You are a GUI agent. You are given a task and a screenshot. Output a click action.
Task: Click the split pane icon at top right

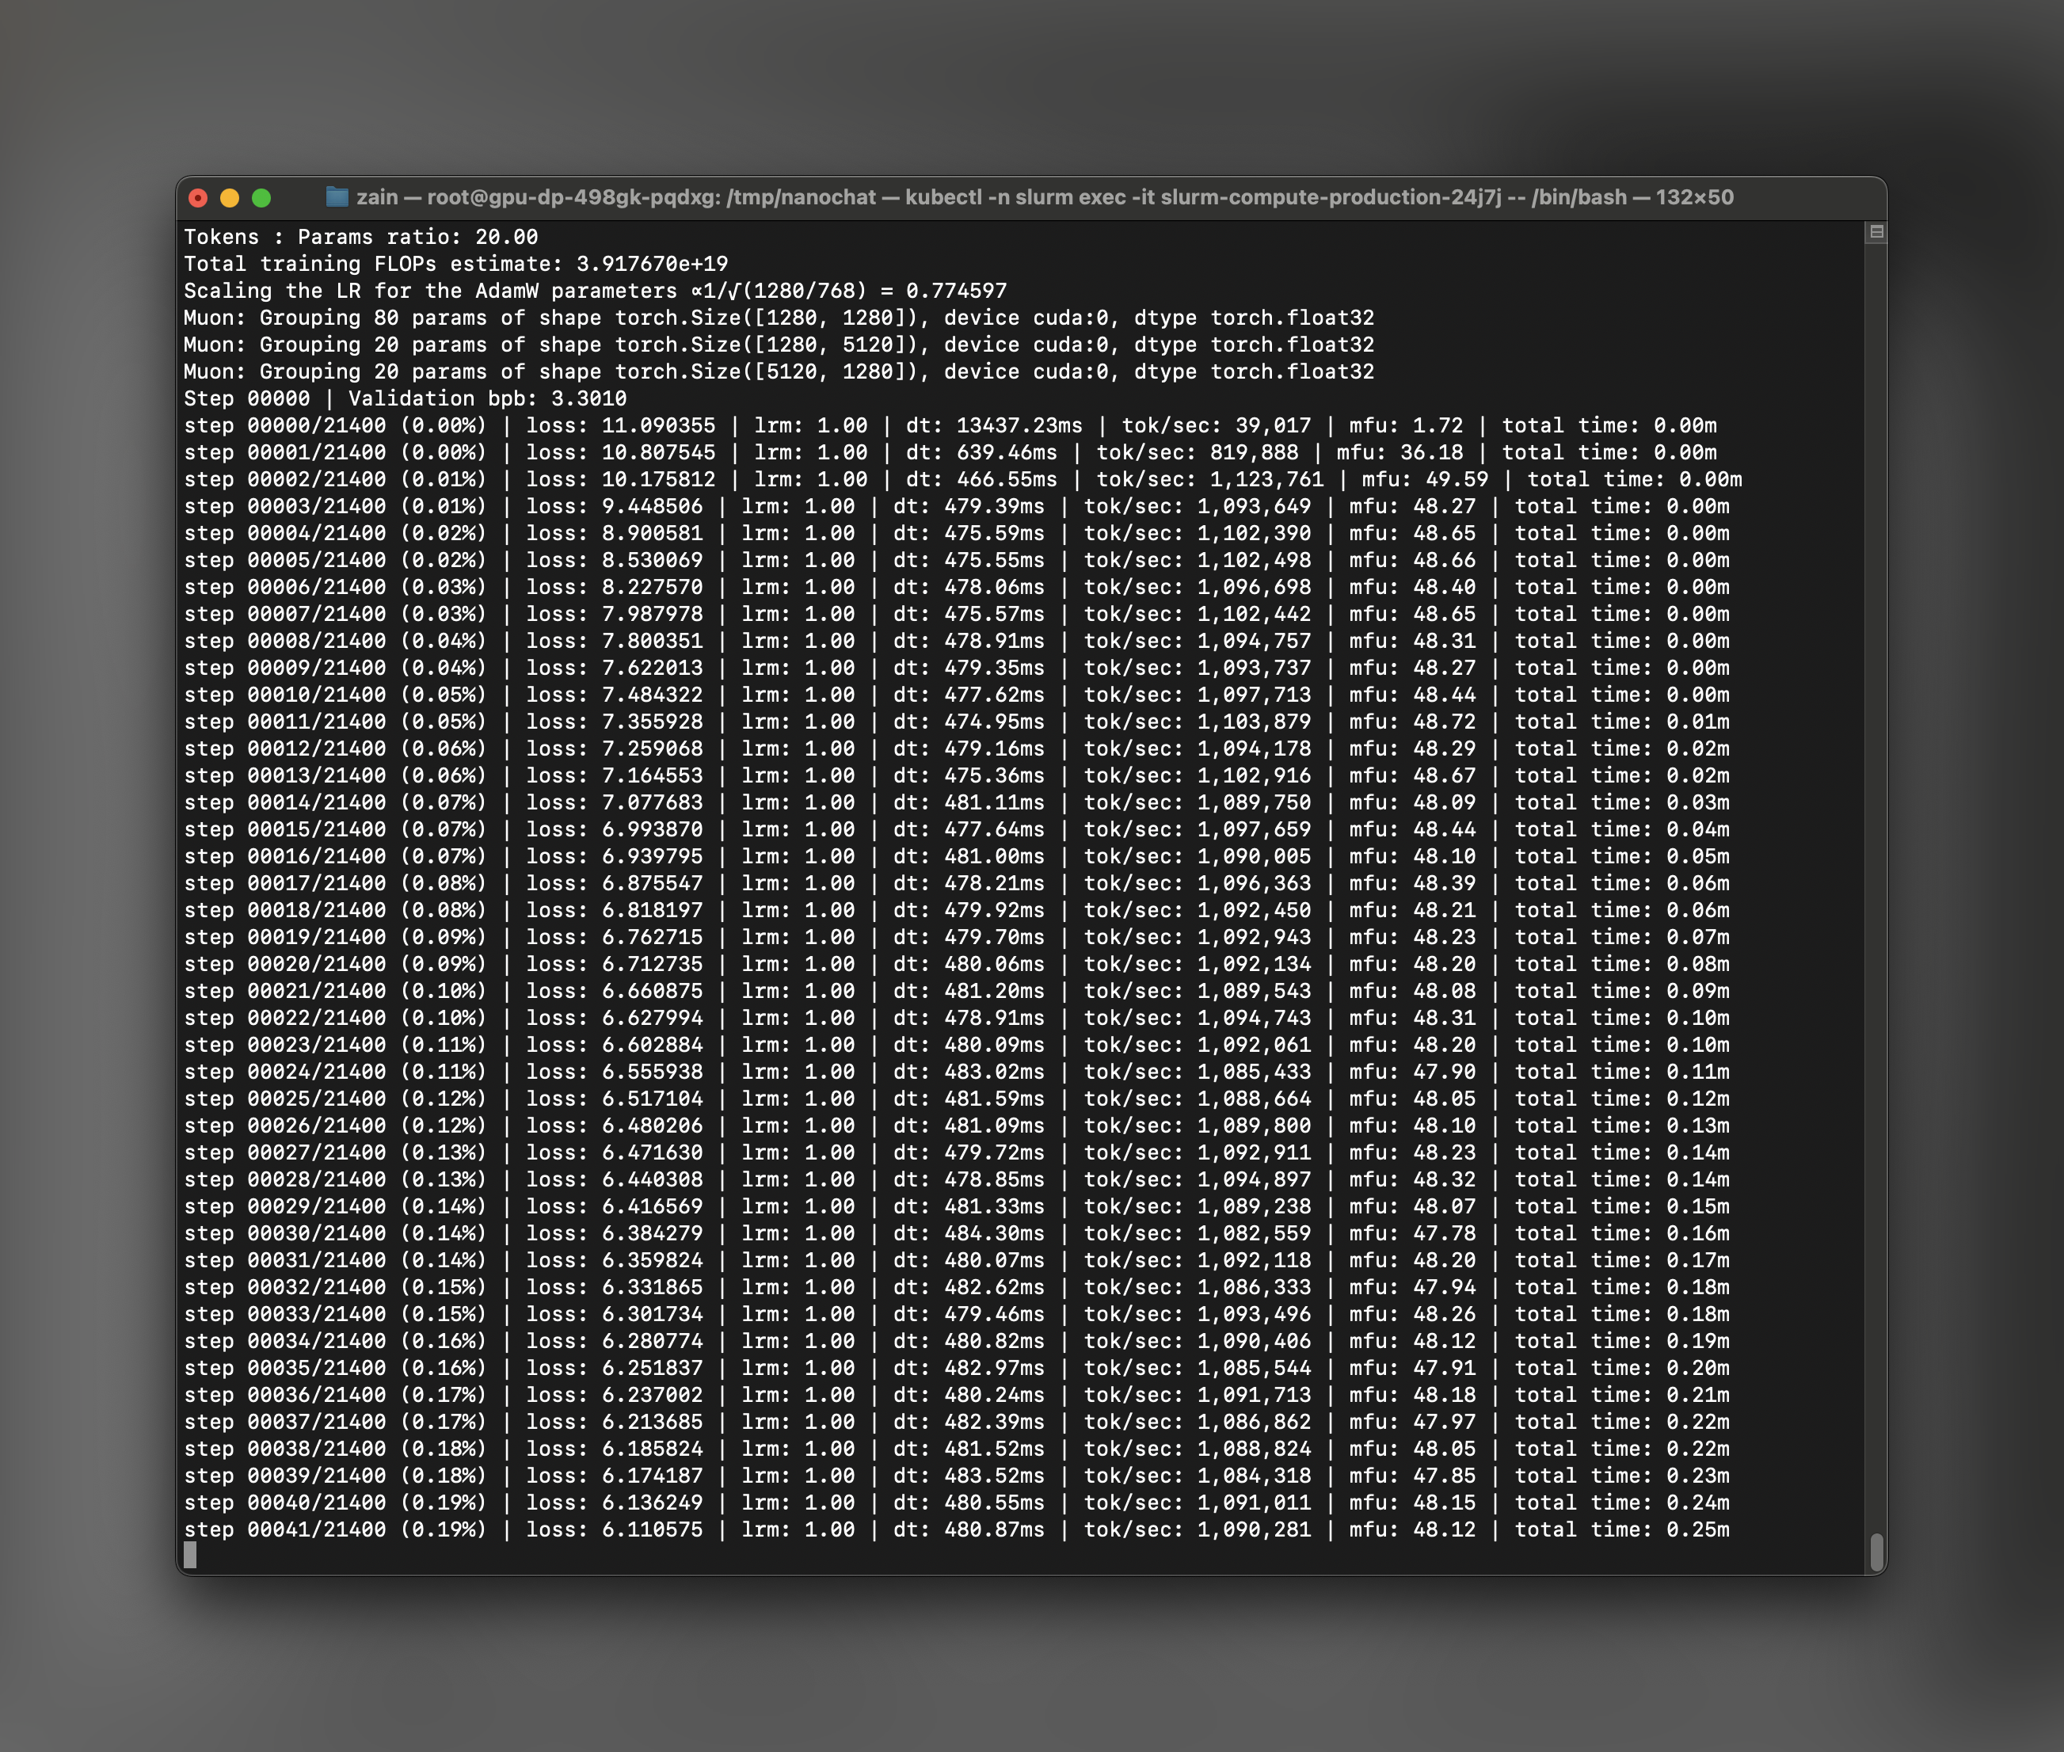1876,232
